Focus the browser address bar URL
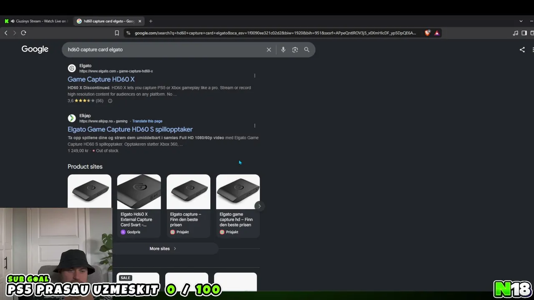 click(x=275, y=33)
